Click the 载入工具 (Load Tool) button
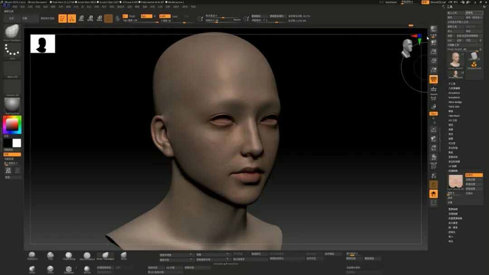Screen dimensions: 489x275 point(456,13)
